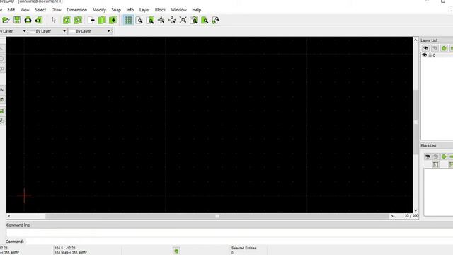
Task: Click the auto zoom icon
Action: click(x=183, y=20)
